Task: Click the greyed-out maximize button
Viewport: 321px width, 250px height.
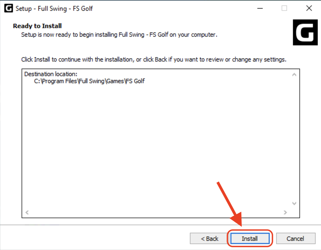Action: (284, 8)
